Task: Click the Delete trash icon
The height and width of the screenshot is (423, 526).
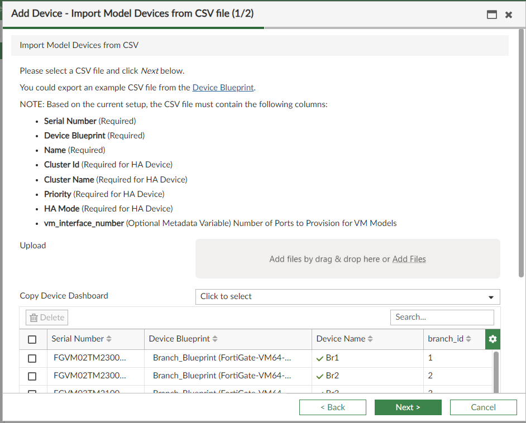Action: click(x=35, y=317)
